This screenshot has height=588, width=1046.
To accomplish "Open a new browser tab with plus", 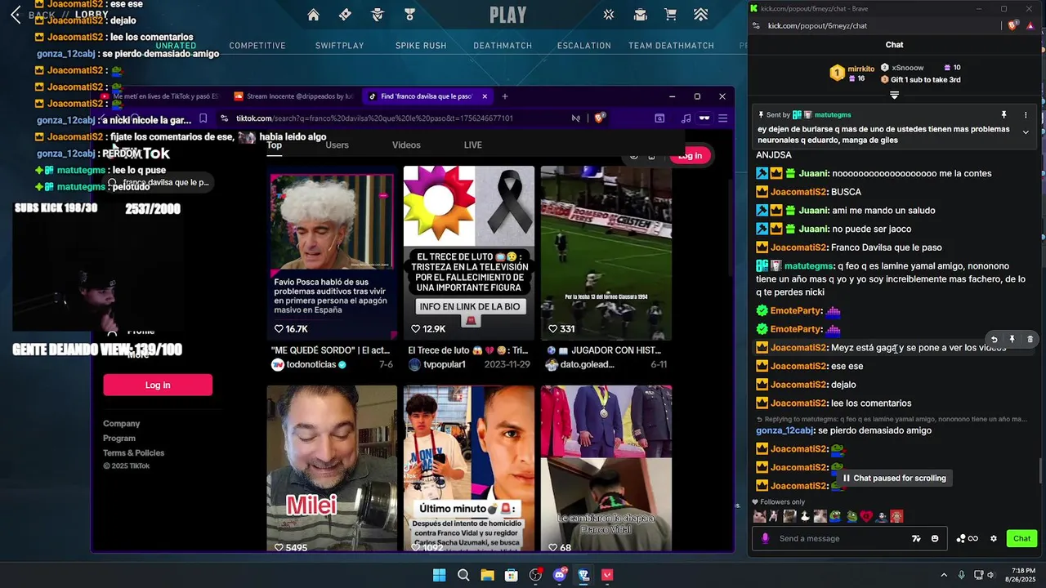I will 504,96.
